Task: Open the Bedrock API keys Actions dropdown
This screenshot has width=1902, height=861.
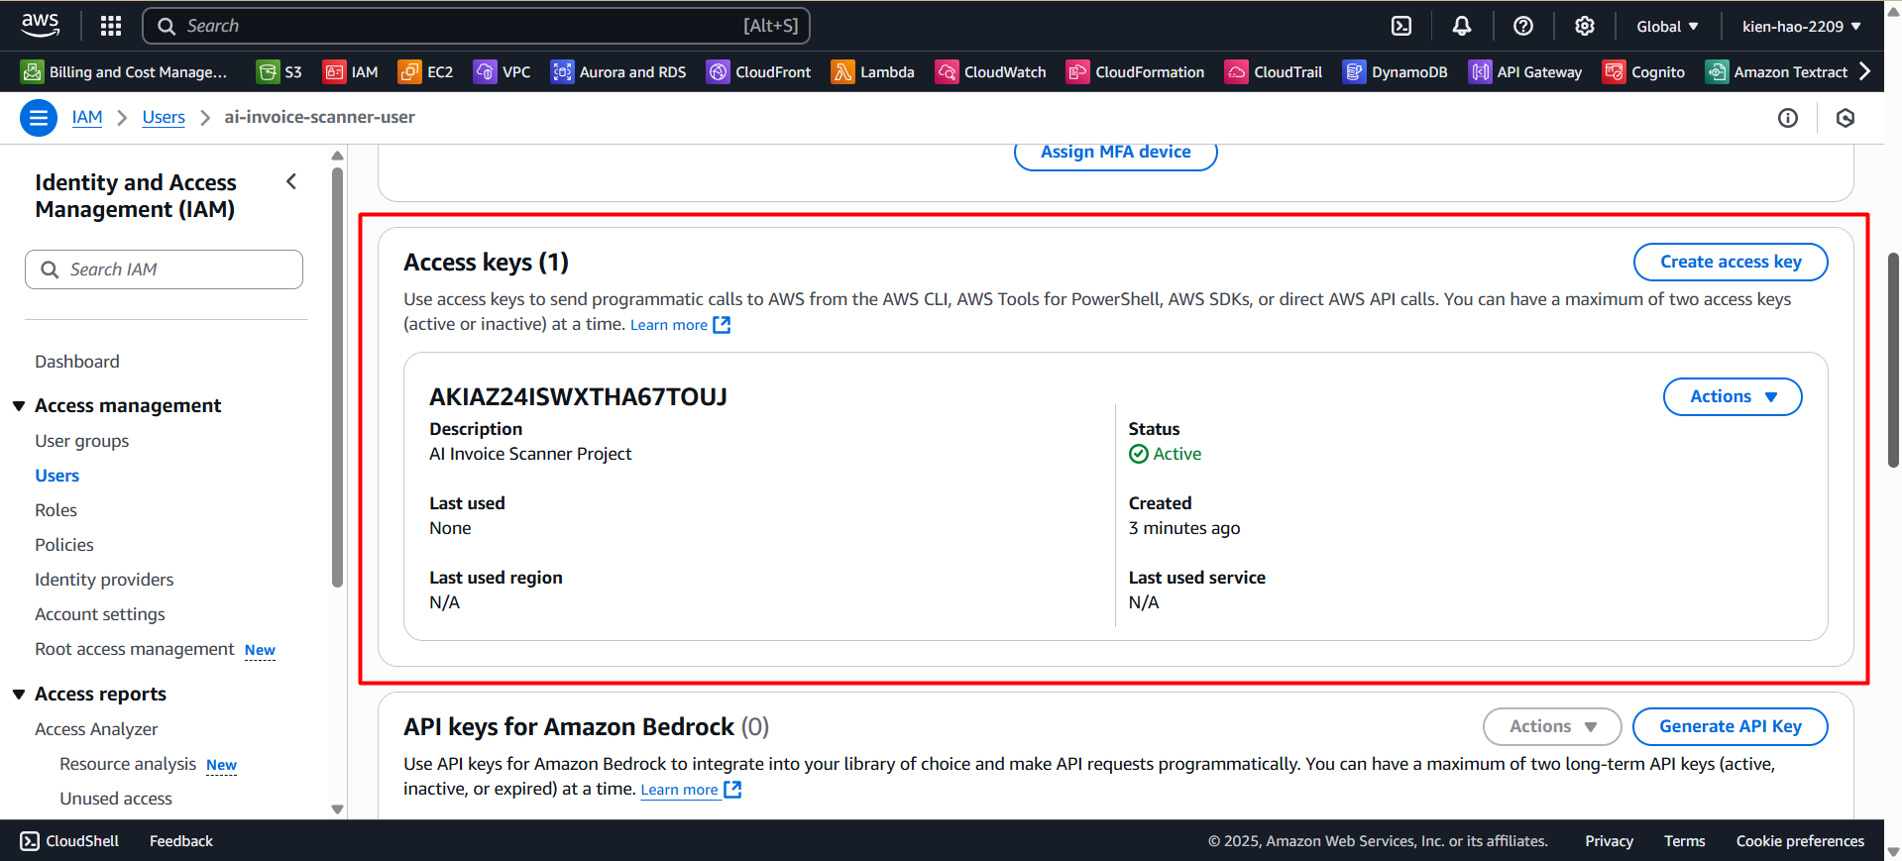Action: tap(1551, 726)
